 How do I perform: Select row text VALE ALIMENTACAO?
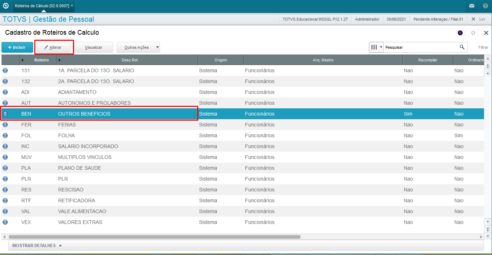click(x=82, y=211)
